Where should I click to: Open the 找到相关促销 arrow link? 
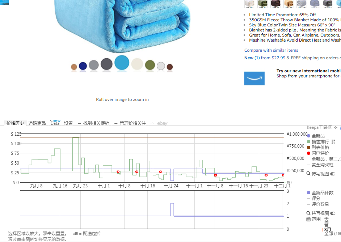pyautogui.click(x=93, y=123)
